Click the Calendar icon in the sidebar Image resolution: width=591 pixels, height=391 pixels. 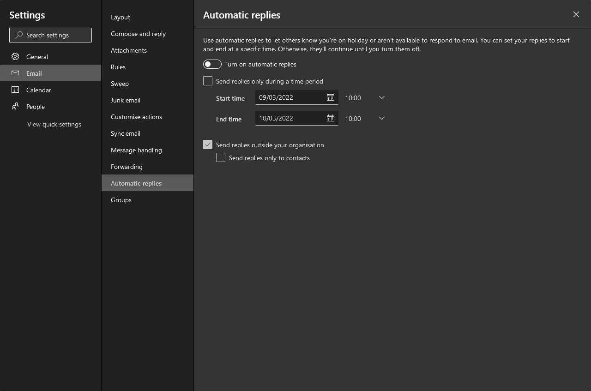[x=15, y=90]
